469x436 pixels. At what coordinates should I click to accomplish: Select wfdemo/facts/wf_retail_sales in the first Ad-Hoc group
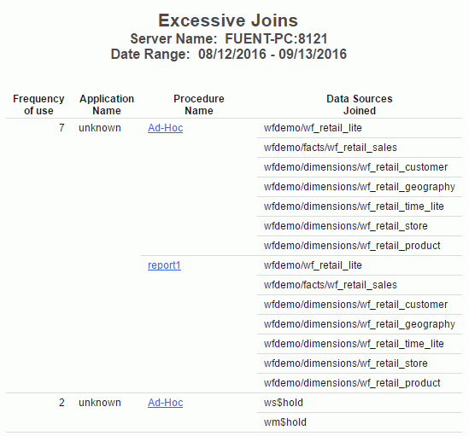[331, 148]
